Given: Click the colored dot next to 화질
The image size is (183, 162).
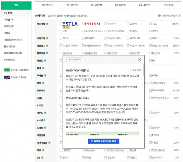Looking at the screenshot, I should coord(43,83).
